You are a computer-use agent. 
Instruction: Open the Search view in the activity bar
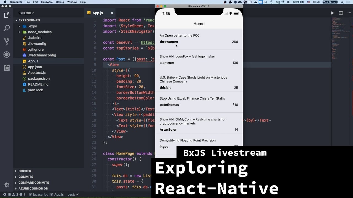click(7, 28)
